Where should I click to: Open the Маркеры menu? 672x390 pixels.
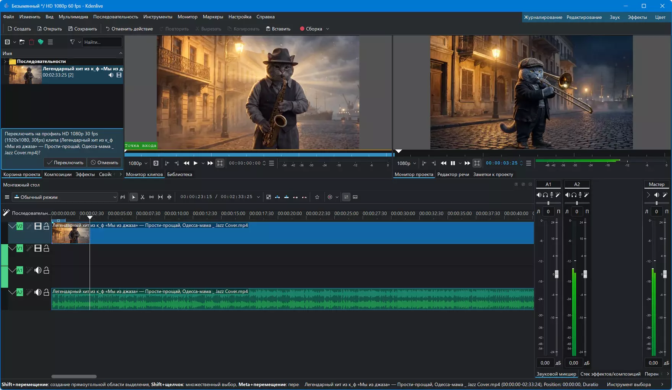point(213,17)
